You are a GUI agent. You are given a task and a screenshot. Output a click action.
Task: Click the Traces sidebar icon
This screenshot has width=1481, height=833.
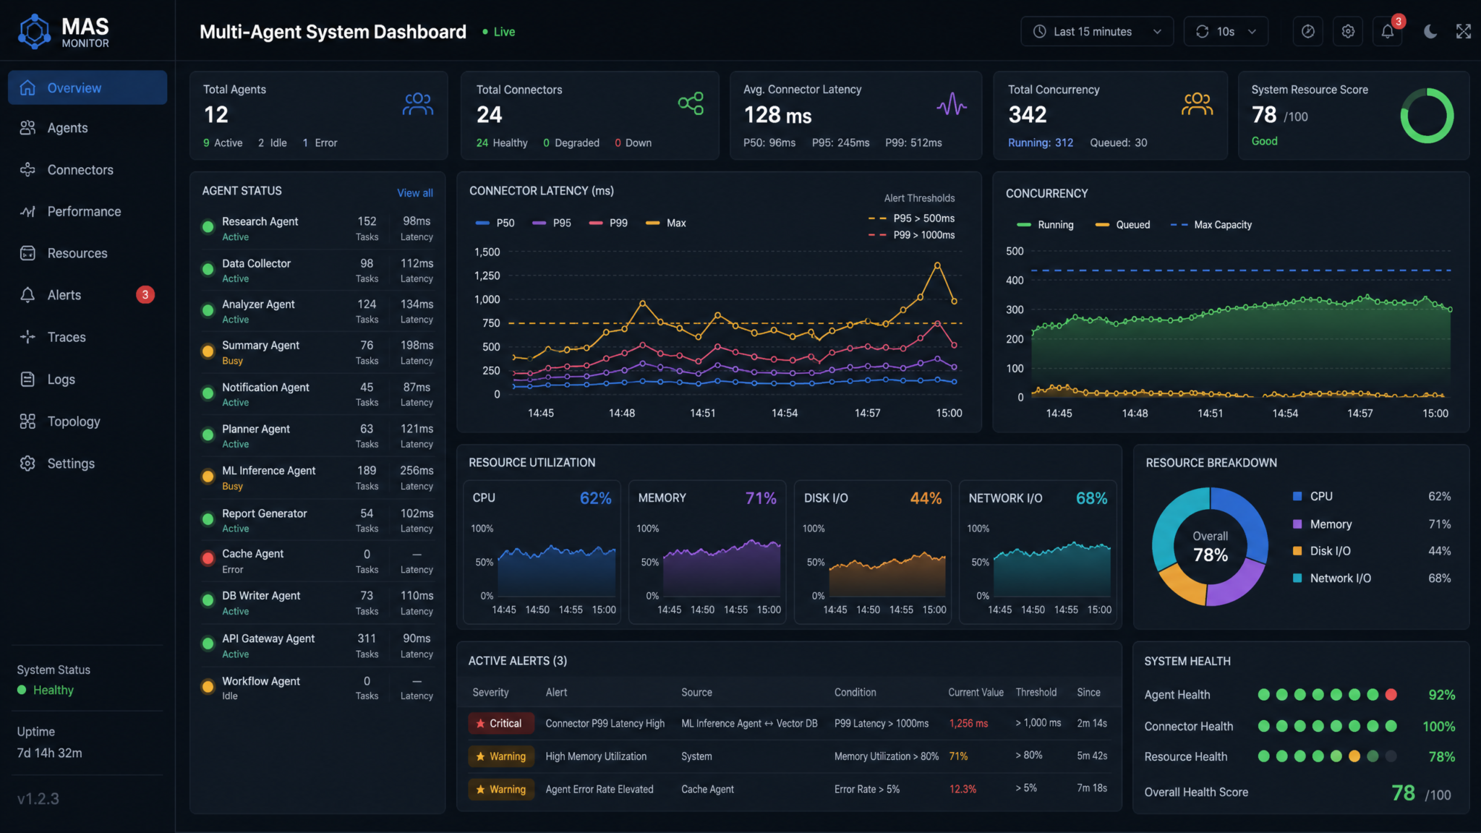click(x=27, y=337)
